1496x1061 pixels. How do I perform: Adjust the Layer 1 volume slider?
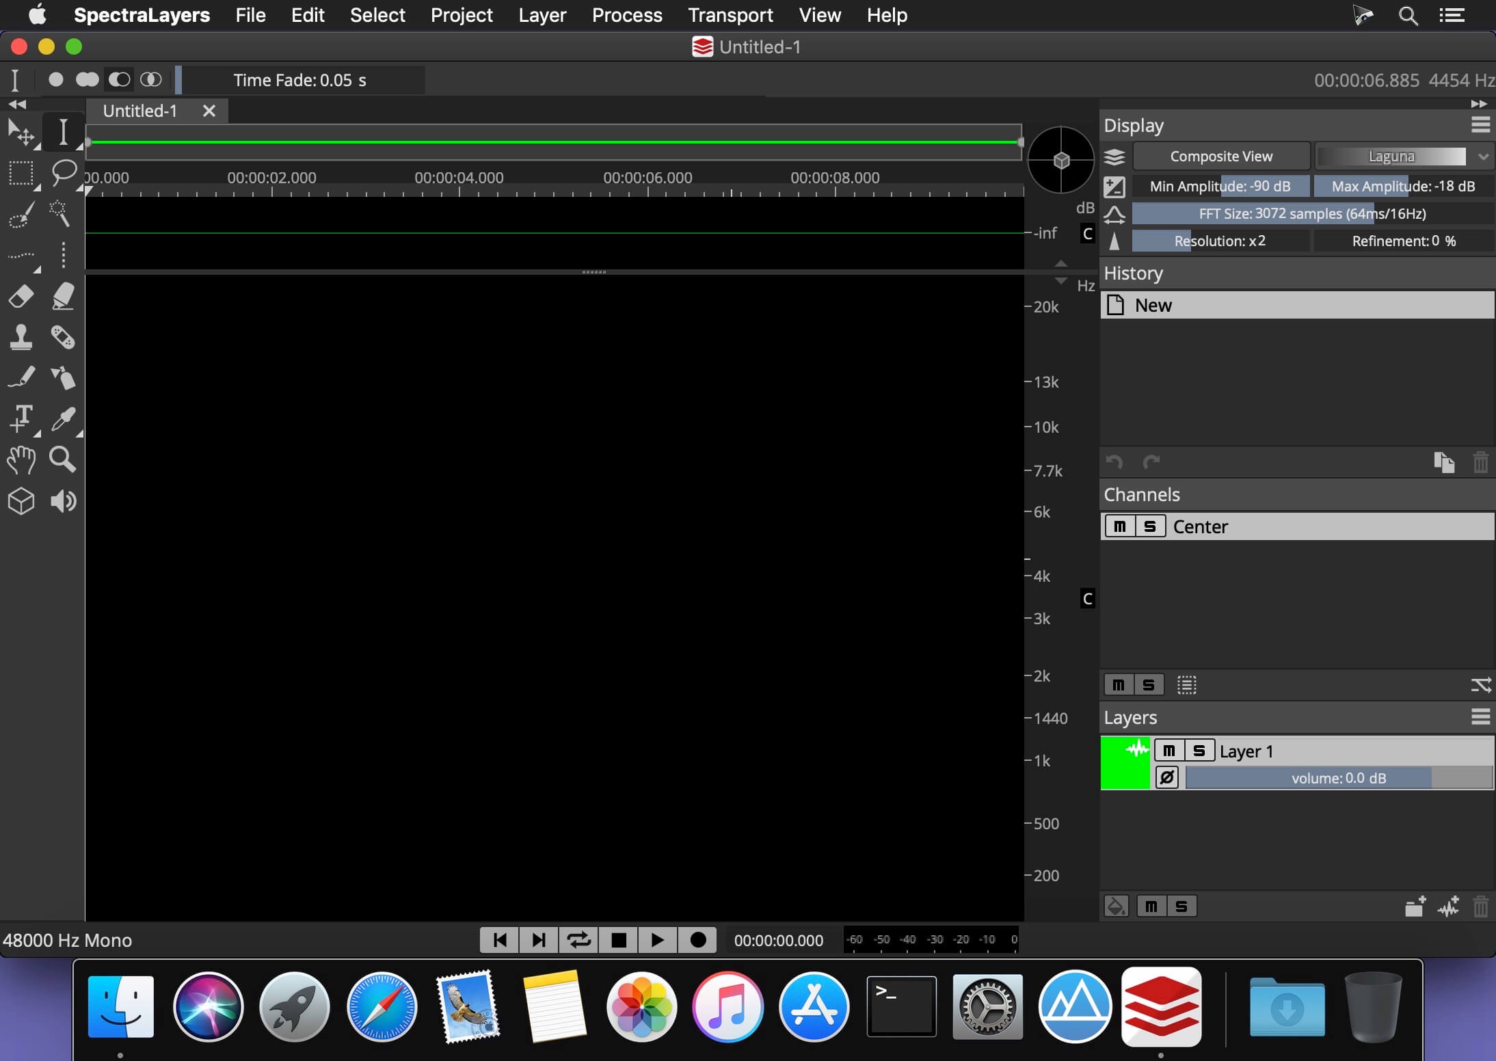pos(1338,778)
